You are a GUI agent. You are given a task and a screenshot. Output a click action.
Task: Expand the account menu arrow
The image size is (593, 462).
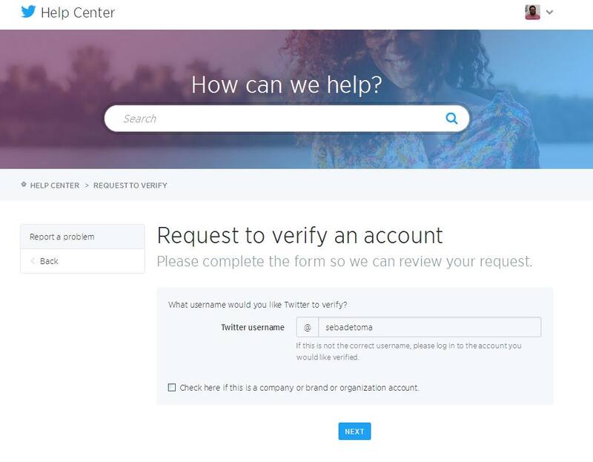549,12
